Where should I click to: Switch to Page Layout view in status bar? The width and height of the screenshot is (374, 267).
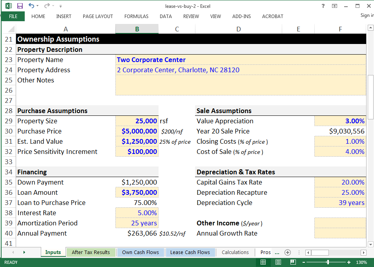point(278,262)
